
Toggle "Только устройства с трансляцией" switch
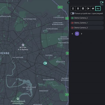coord(72,13)
